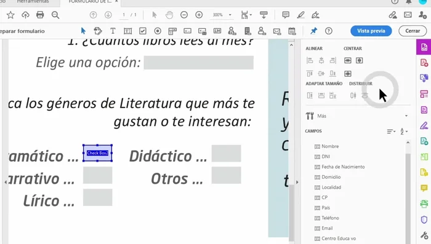The height and width of the screenshot is (244, 431).
Task: Expand the left pane with arrow handle
Action: tap(6, 182)
